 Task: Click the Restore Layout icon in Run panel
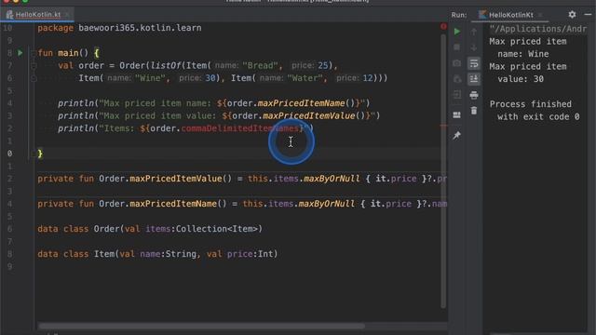tap(457, 114)
